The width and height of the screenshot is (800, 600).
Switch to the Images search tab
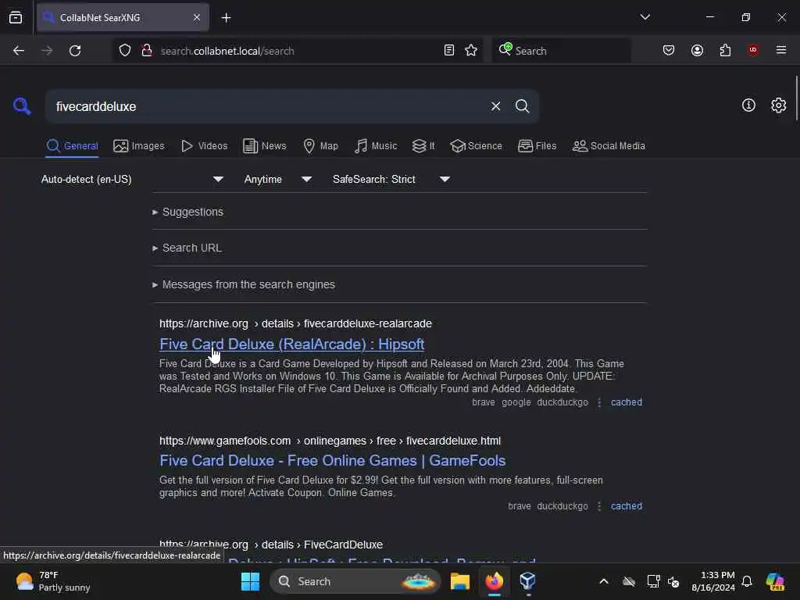(139, 146)
